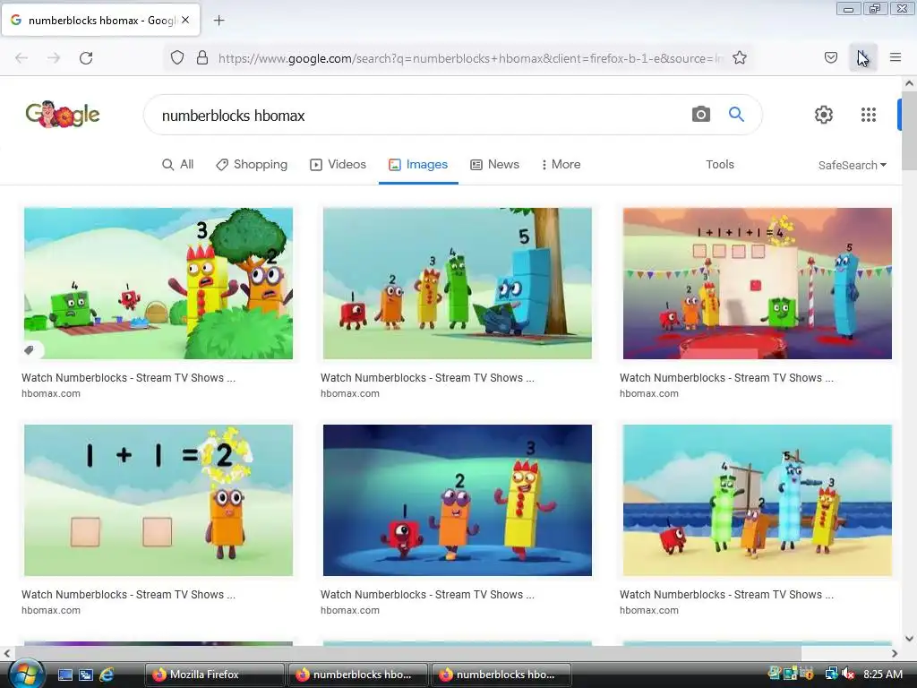Open 1 + 1 = 2 thumbnail
917x688 pixels.
click(x=159, y=500)
